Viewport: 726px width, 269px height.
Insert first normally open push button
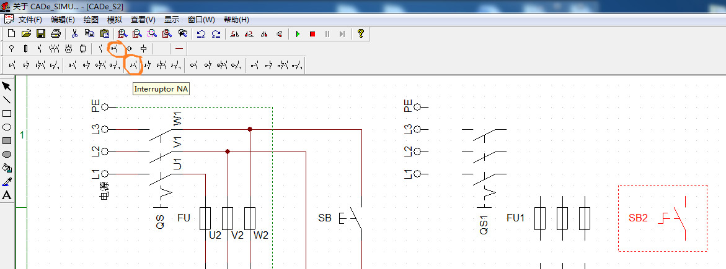click(x=12, y=66)
